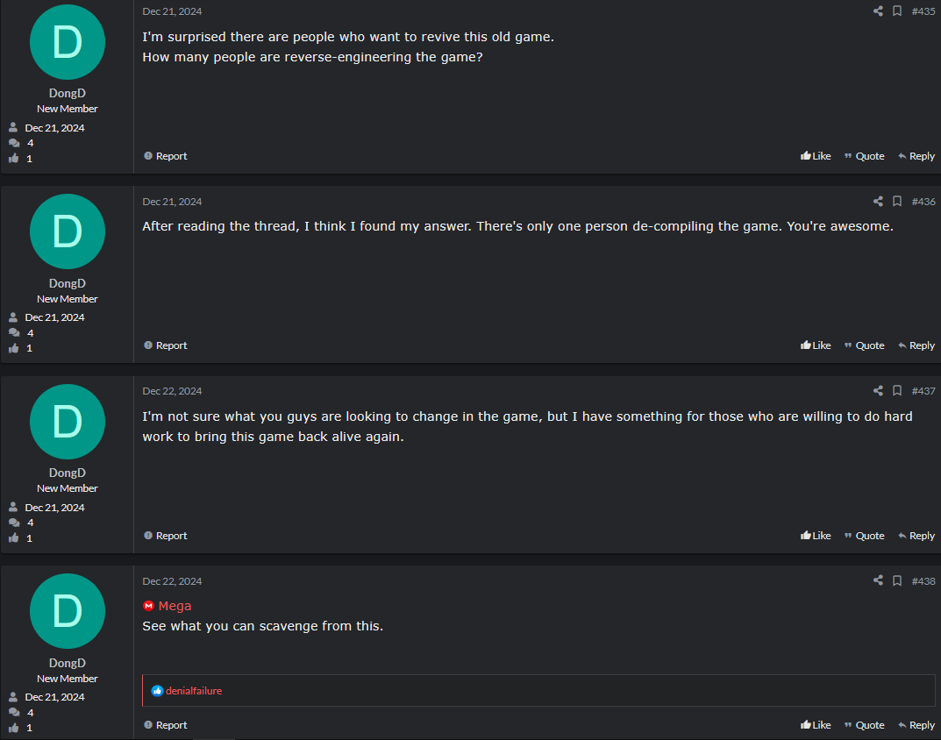This screenshot has height=740, width=941.
Task: Click DongD avatar on post #437
Action: click(68, 422)
